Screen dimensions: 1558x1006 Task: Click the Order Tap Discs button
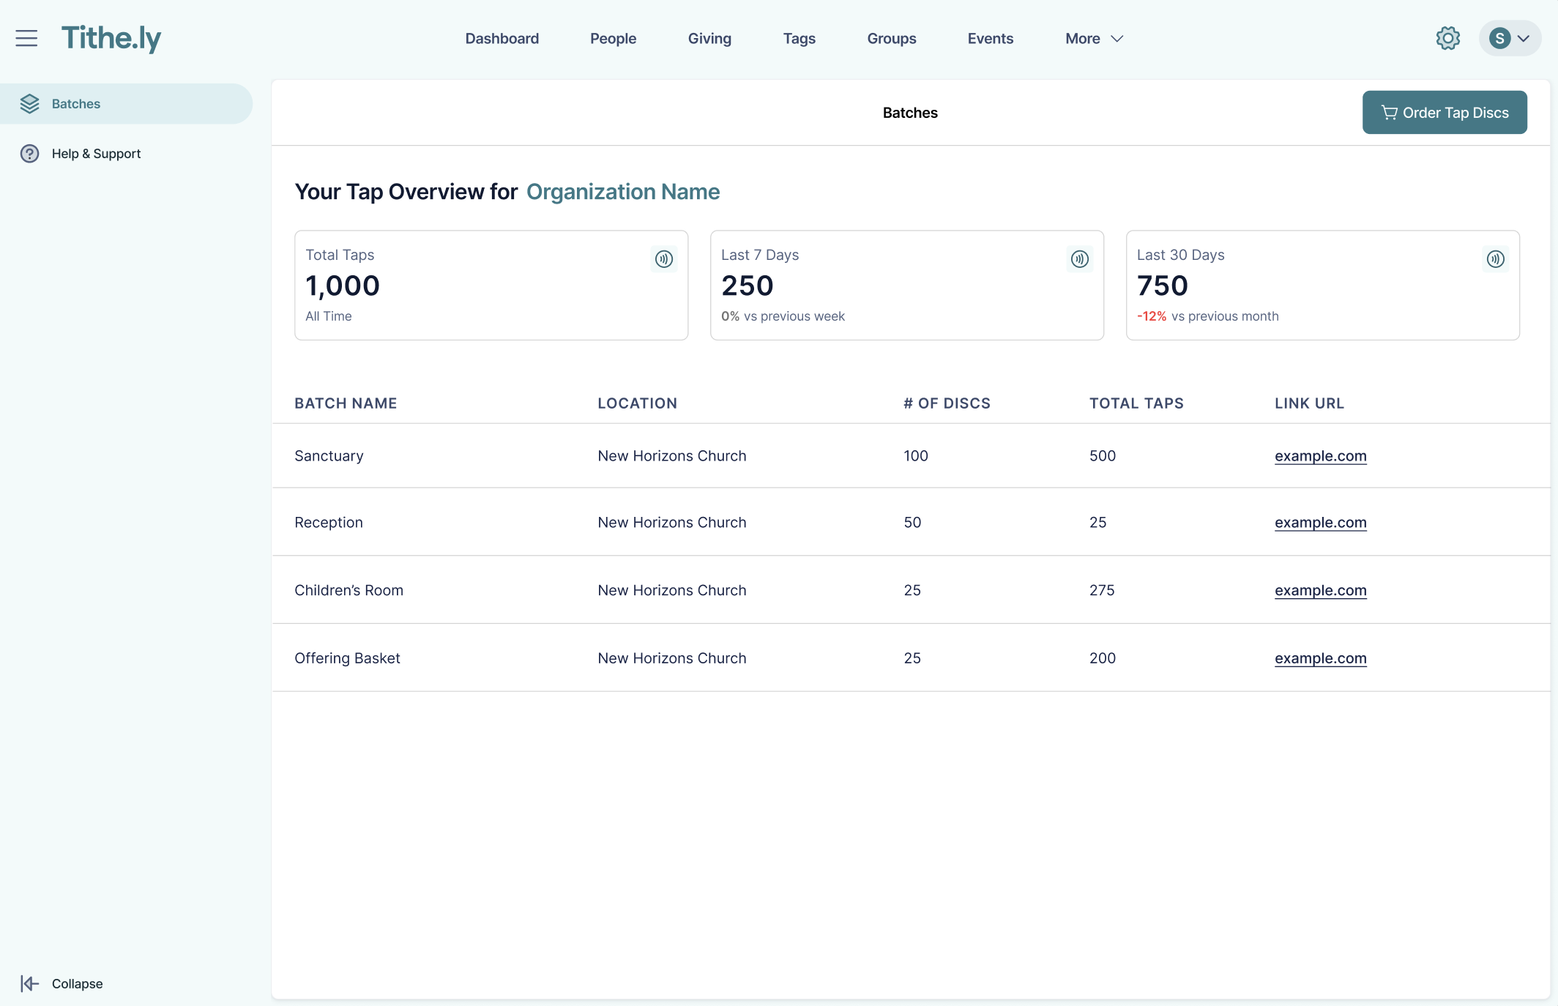pos(1444,112)
